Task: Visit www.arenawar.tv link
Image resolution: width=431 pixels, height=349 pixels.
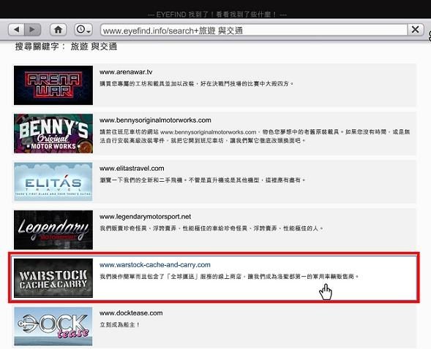Action: coord(126,72)
